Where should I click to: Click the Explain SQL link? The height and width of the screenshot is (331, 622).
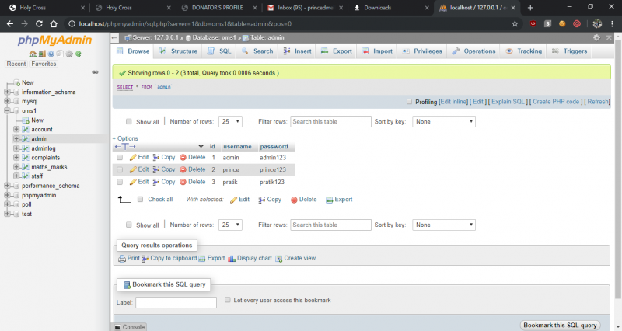[508, 102]
